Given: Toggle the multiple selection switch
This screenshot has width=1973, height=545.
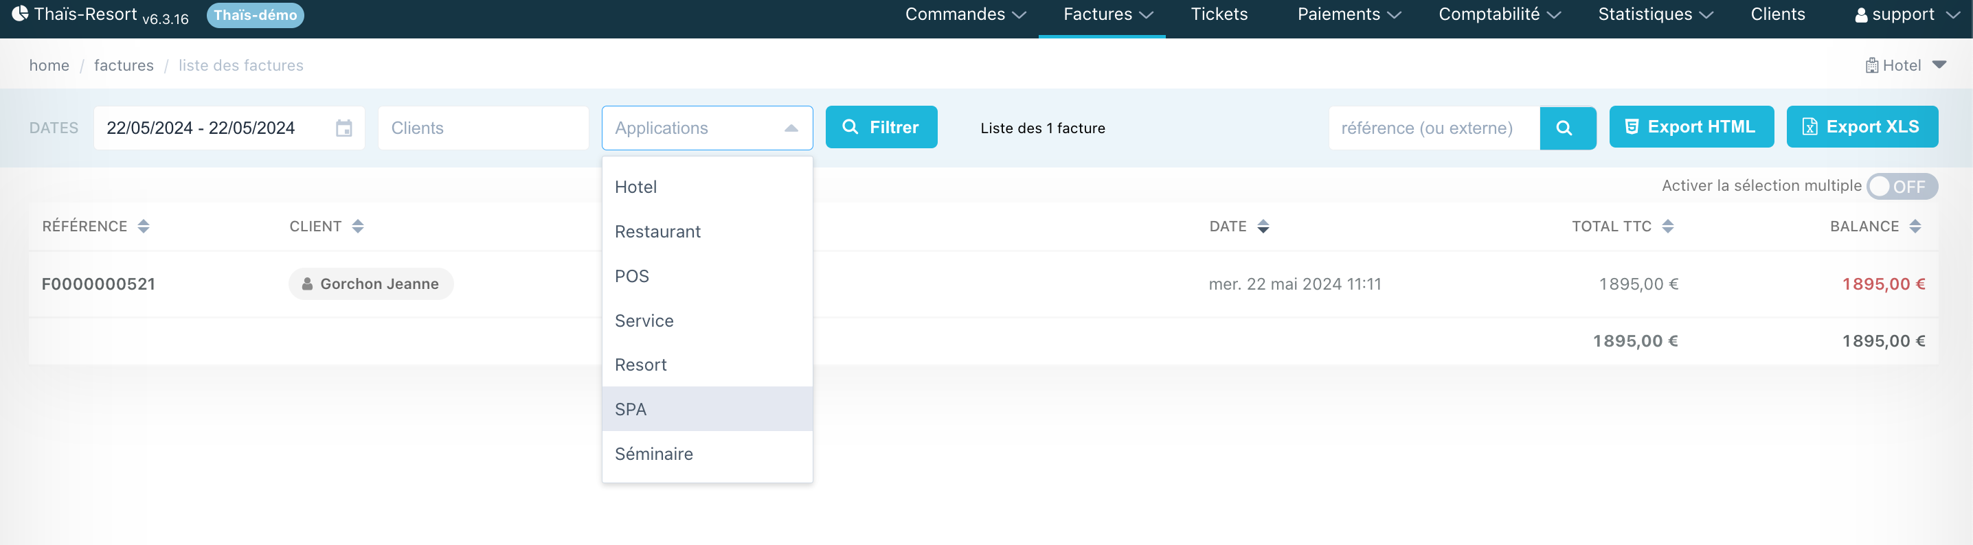Looking at the screenshot, I should [x=1901, y=187].
